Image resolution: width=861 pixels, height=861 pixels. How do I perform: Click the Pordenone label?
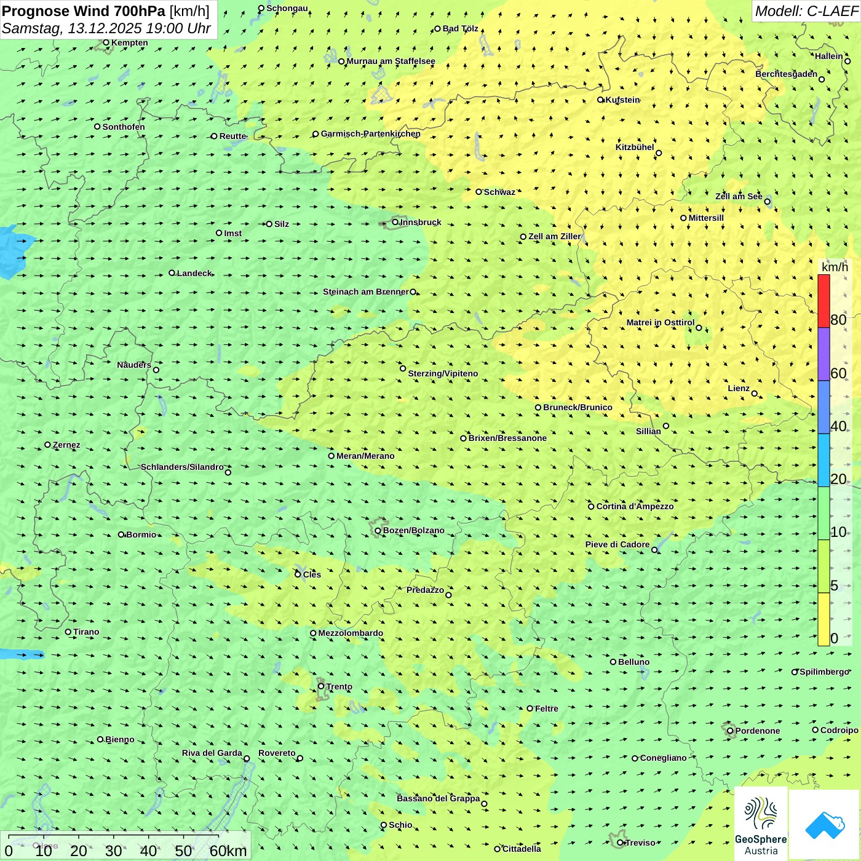click(x=758, y=731)
